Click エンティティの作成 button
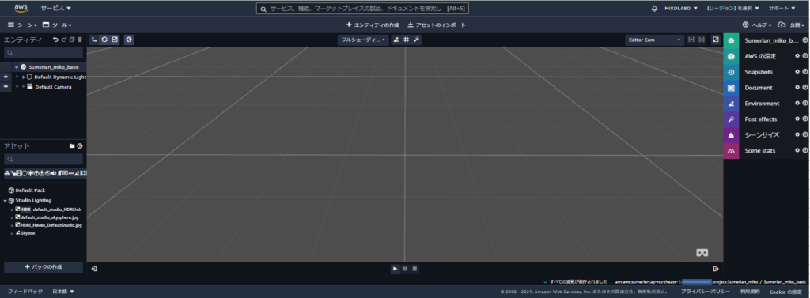This screenshot has height=298, width=810. click(373, 25)
